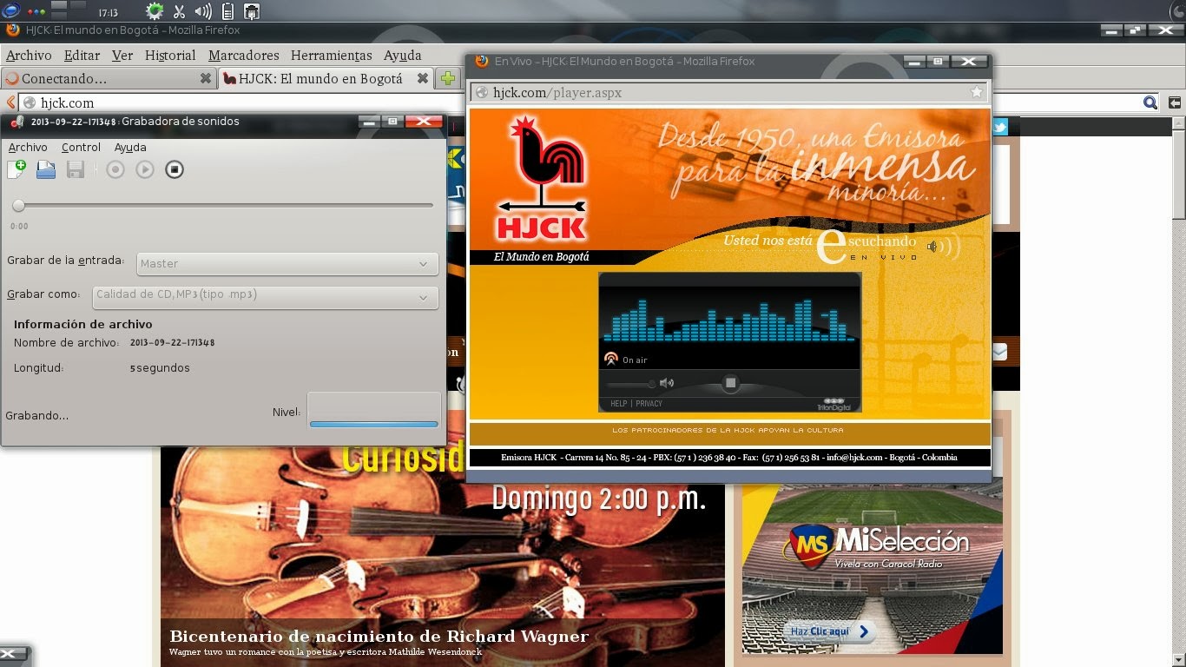1186x667 pixels.
Task: Stop the recording in Grabadora de sonidos
Action: tap(175, 169)
